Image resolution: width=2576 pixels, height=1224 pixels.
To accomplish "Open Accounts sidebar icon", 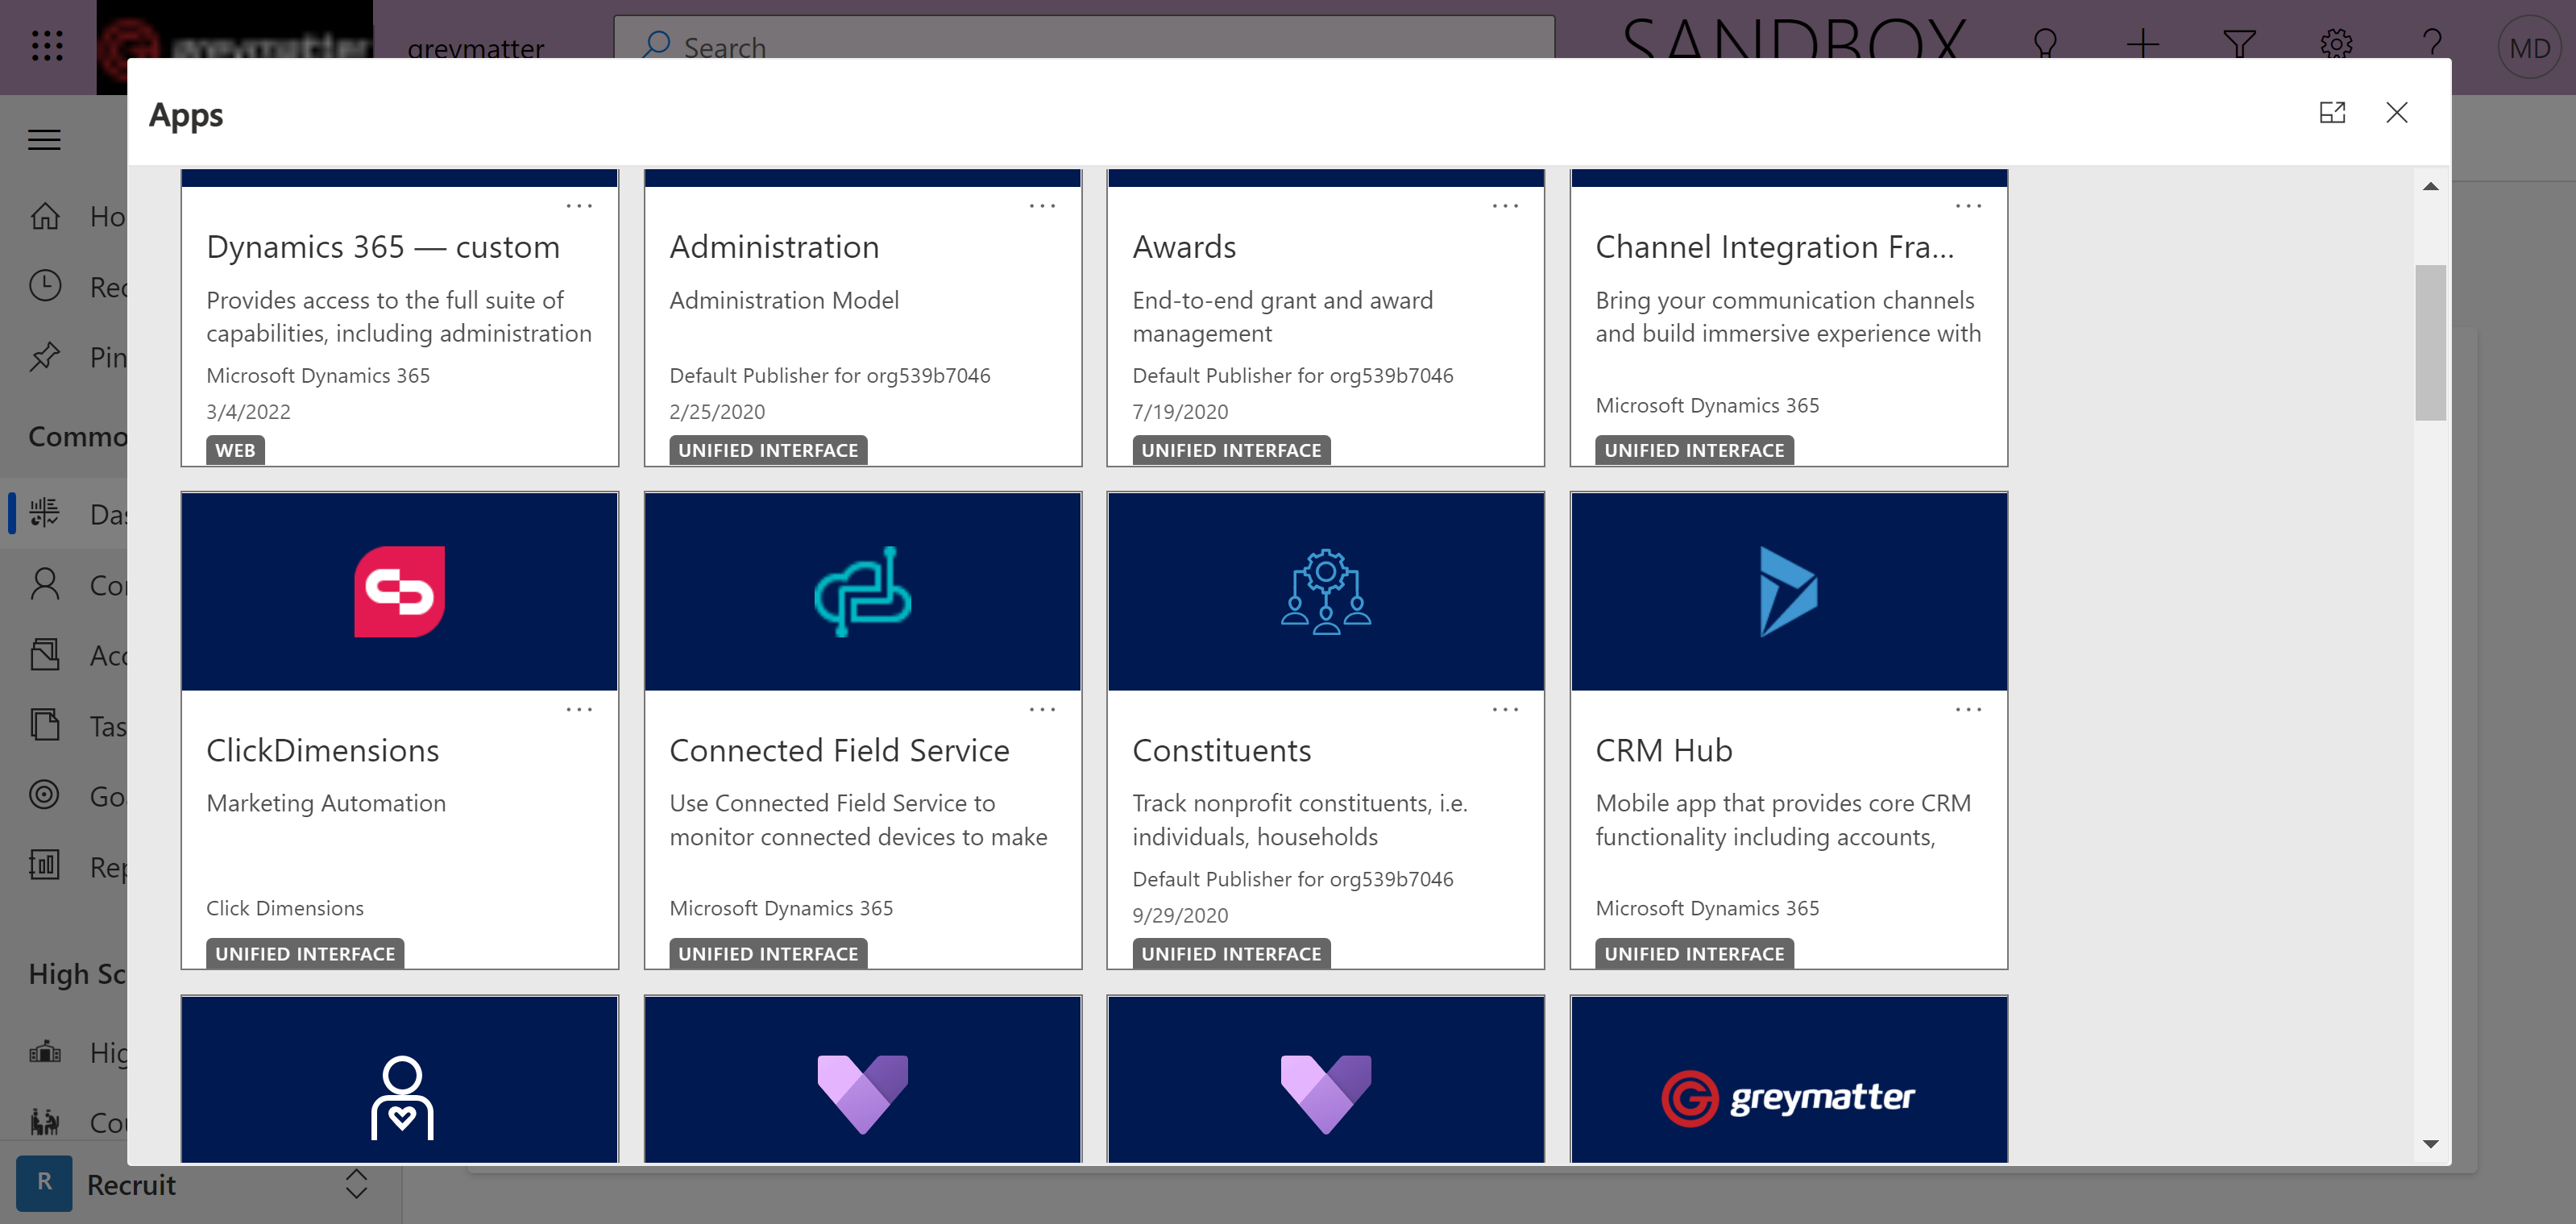I will (x=45, y=655).
